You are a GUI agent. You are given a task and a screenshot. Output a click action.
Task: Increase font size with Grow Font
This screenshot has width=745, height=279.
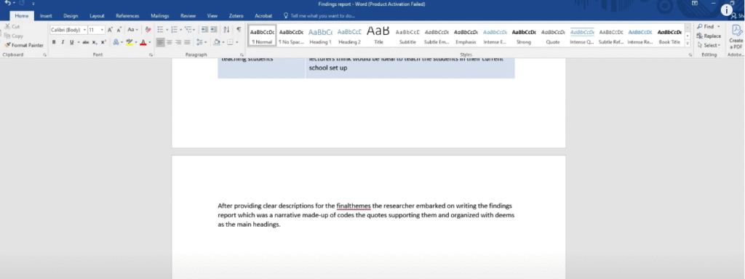coord(110,29)
